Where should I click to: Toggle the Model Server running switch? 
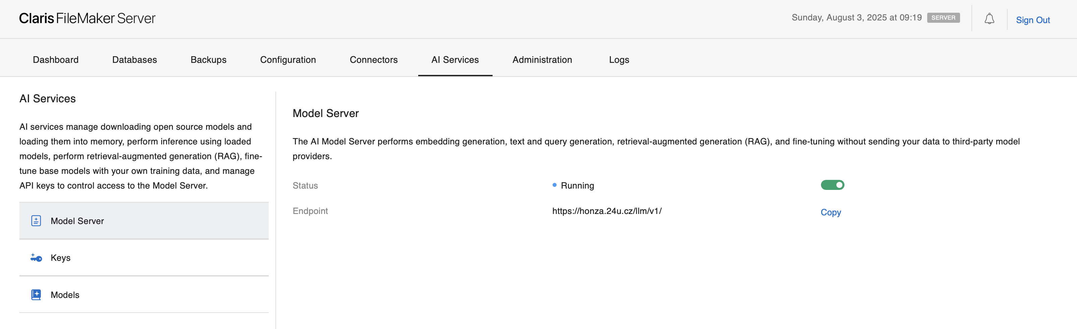pyautogui.click(x=832, y=185)
